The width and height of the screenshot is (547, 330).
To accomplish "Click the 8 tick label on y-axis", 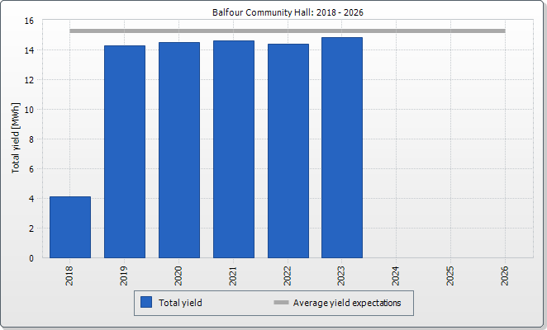I will tap(31, 139).
